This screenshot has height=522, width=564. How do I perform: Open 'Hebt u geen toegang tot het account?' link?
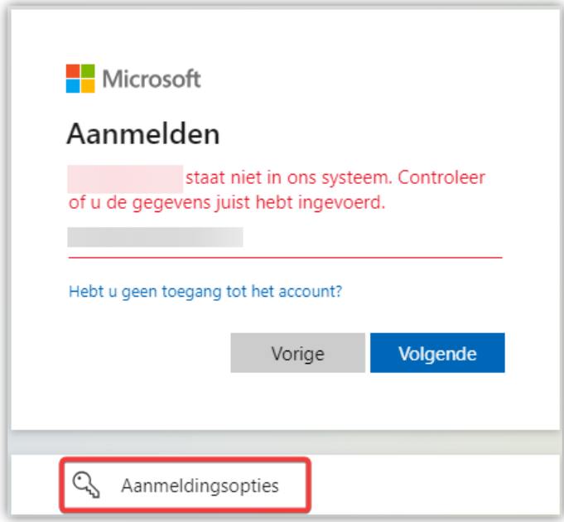coord(205,292)
